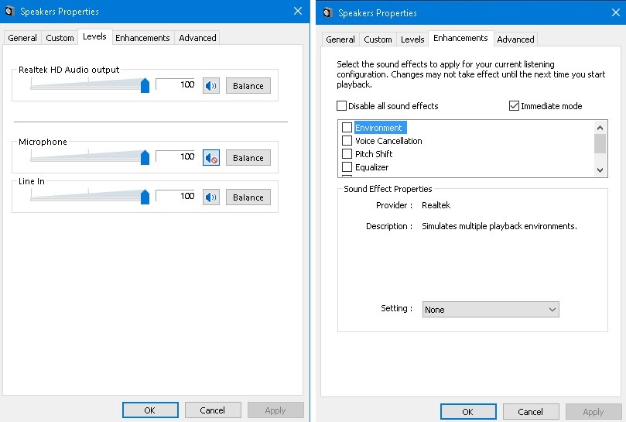Screen dimensions: 626x422
Task: Click the Realtek HD Audio output volume value field
Action: pos(176,85)
